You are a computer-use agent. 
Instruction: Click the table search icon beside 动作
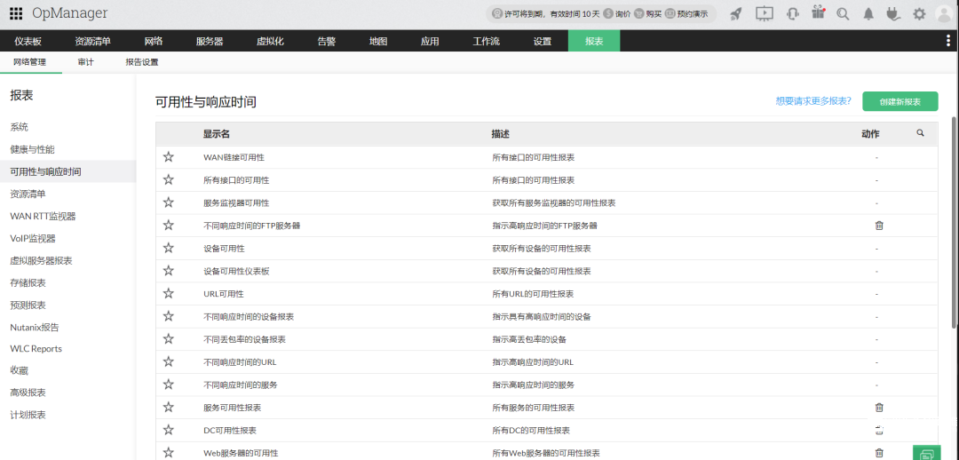[x=920, y=132]
